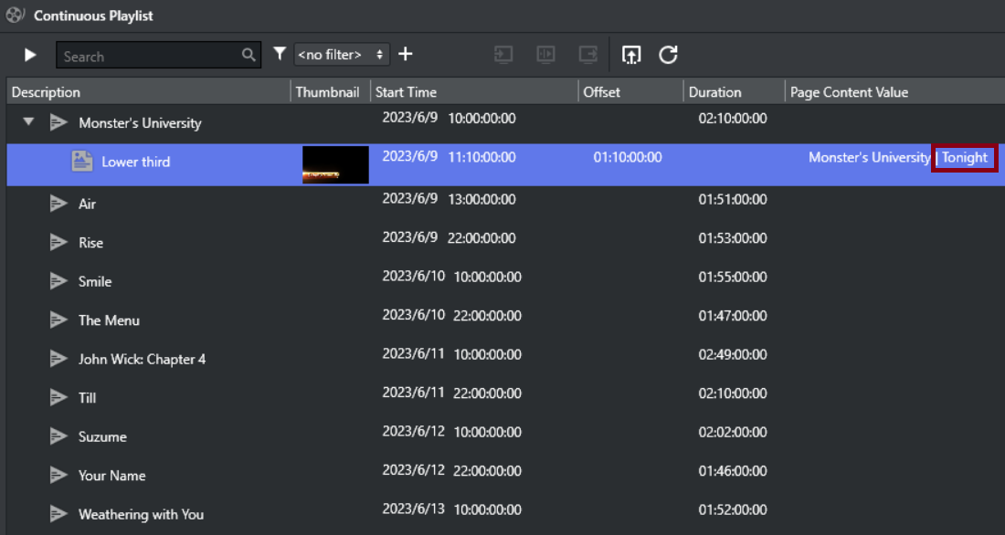Click the Duration column header
Screen dimensions: 1005x535
714,92
